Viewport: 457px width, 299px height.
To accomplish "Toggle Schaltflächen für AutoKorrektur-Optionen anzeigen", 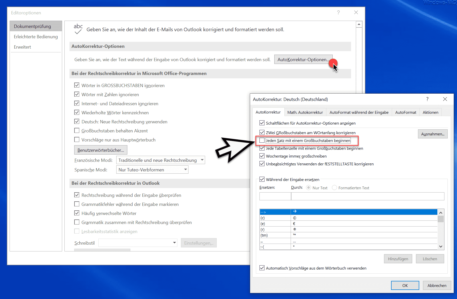I will pos(262,123).
